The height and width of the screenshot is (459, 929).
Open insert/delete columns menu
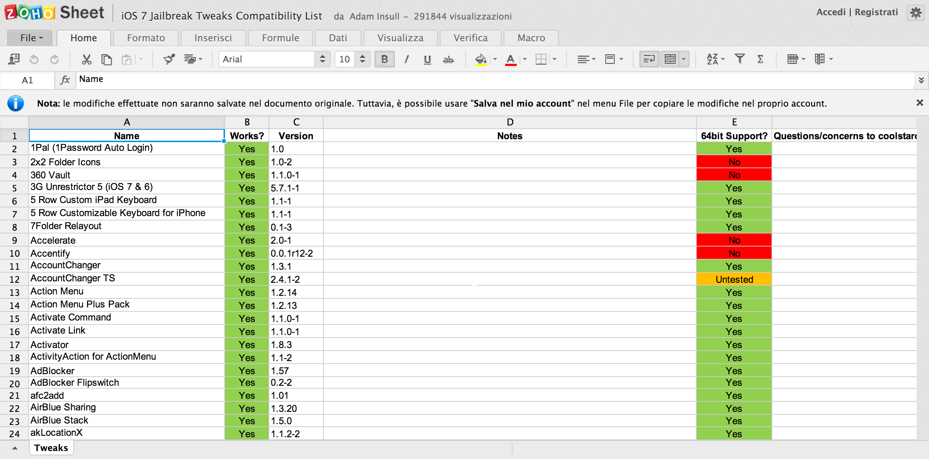823,59
